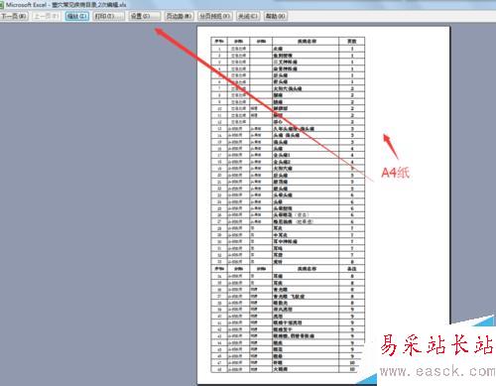Open the 打印 (Print) dialog button
The height and width of the screenshot is (386, 496).
tap(109, 16)
